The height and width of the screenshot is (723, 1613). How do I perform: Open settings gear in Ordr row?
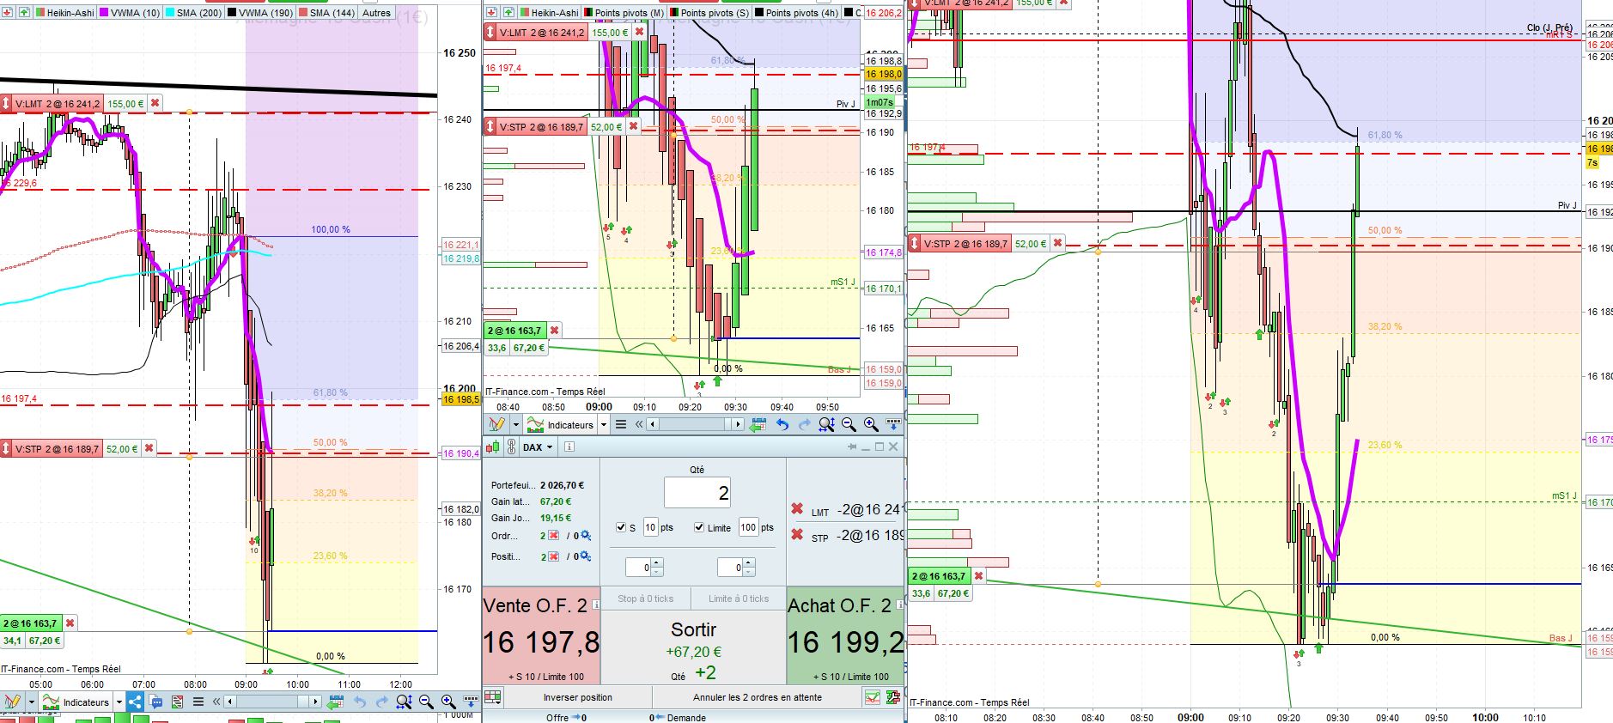point(586,536)
